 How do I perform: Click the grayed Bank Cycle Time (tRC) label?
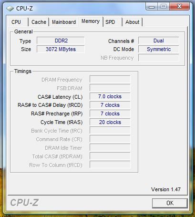57,131
